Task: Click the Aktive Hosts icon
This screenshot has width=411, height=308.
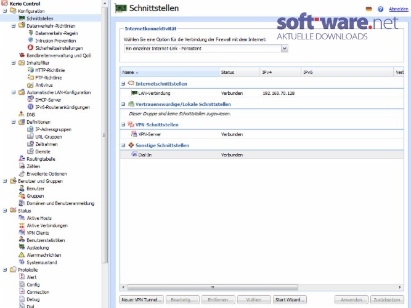Action: [x=22, y=218]
